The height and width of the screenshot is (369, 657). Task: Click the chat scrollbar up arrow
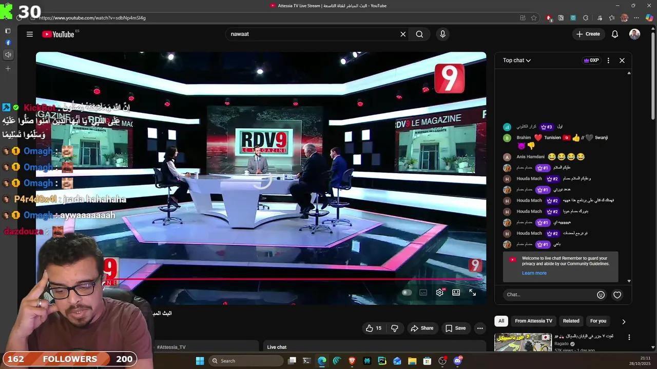[x=629, y=73]
